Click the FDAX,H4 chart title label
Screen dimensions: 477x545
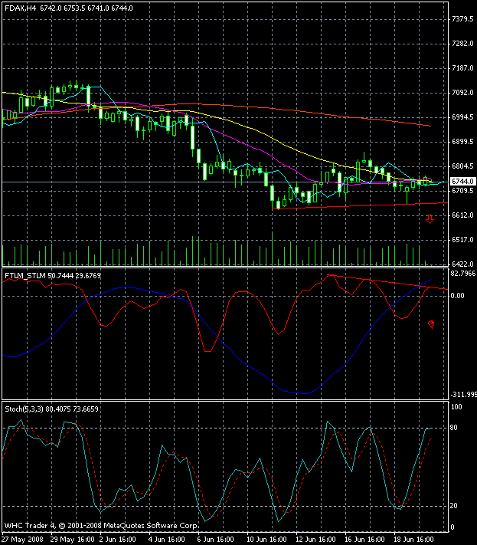[x=20, y=8]
